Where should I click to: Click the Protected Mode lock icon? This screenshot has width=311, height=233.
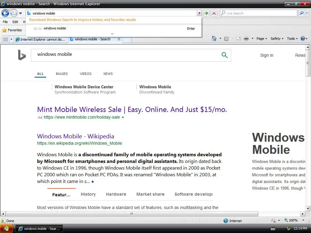(x=273, y=221)
